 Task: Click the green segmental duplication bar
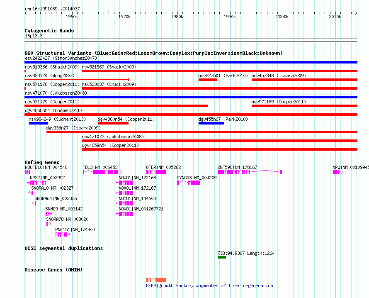(222, 257)
